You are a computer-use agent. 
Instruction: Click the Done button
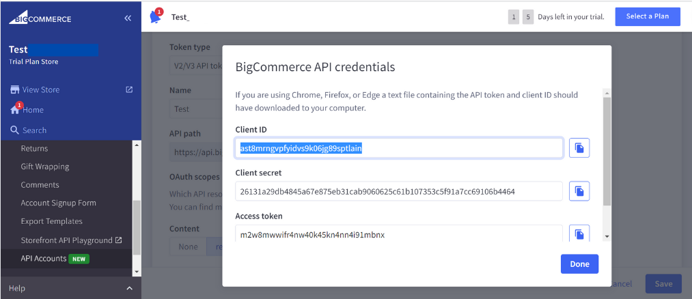tap(579, 264)
